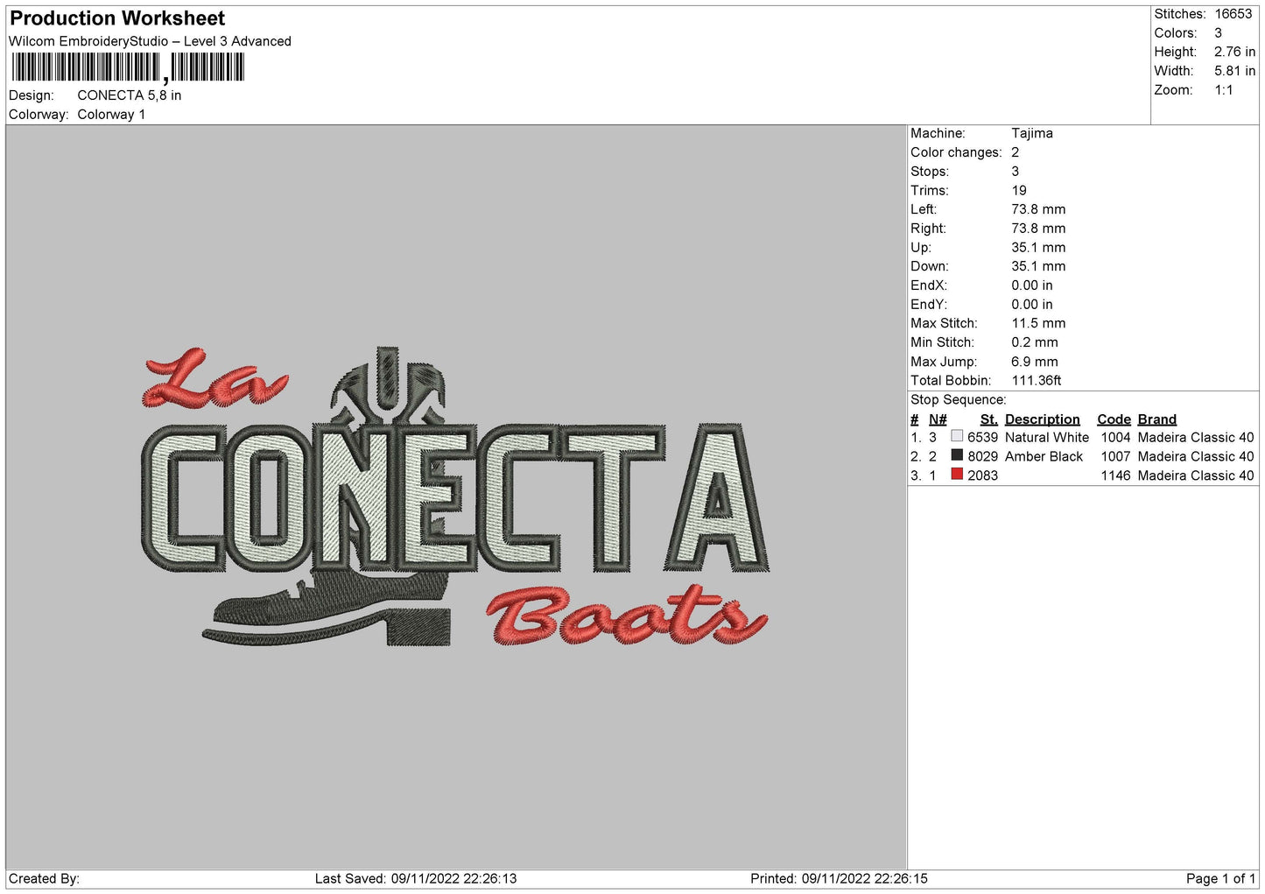Click the Colorway 1 value
The width and height of the screenshot is (1265, 894).
(x=111, y=115)
